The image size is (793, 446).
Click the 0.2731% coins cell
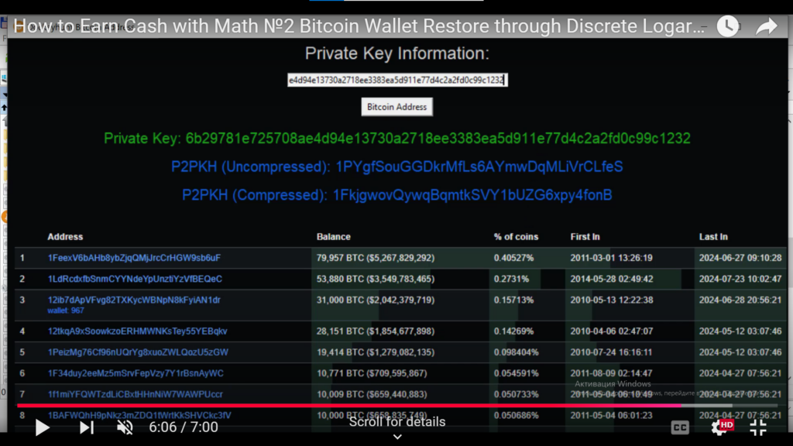(511, 279)
